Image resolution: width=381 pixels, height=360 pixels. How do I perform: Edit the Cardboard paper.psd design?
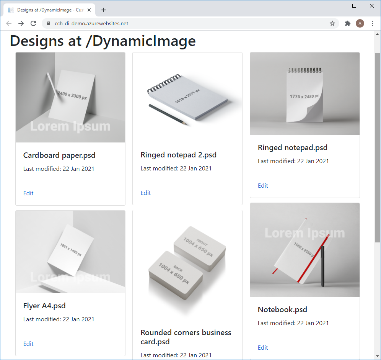pos(28,193)
